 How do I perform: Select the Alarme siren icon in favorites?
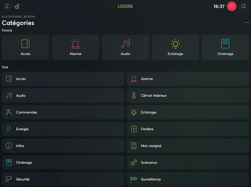[75, 44]
